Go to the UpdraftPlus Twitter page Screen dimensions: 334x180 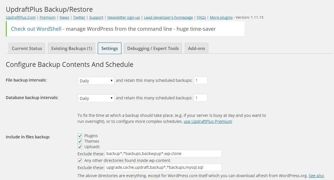coord(79,17)
